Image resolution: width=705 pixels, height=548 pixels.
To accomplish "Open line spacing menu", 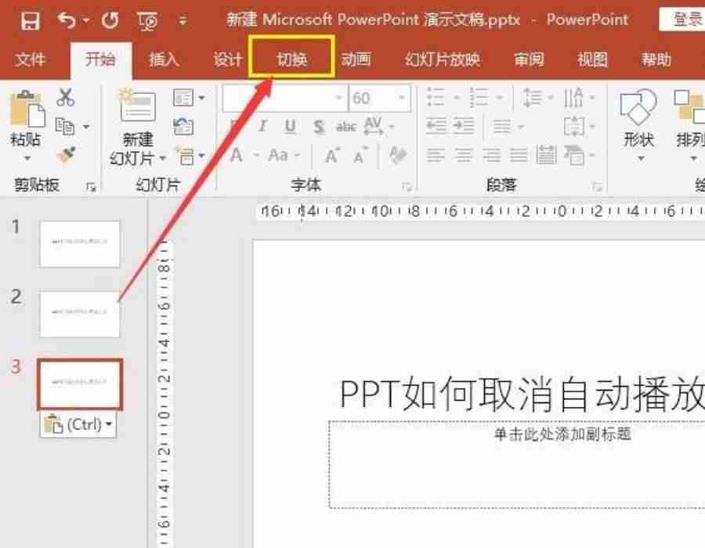I will pos(537,98).
